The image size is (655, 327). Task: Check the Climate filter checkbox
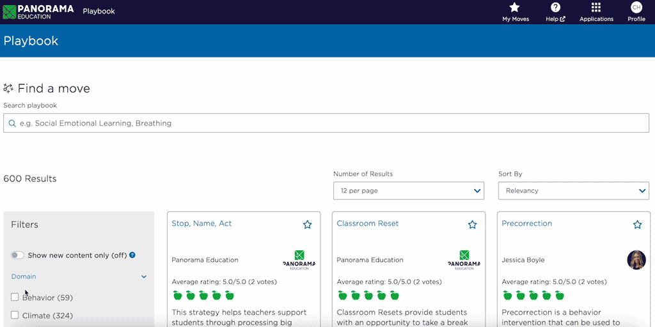click(15, 315)
